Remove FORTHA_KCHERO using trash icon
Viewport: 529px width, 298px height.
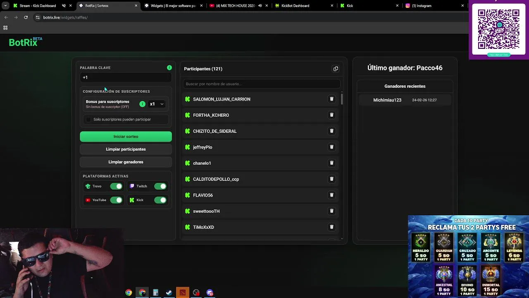[331, 115]
